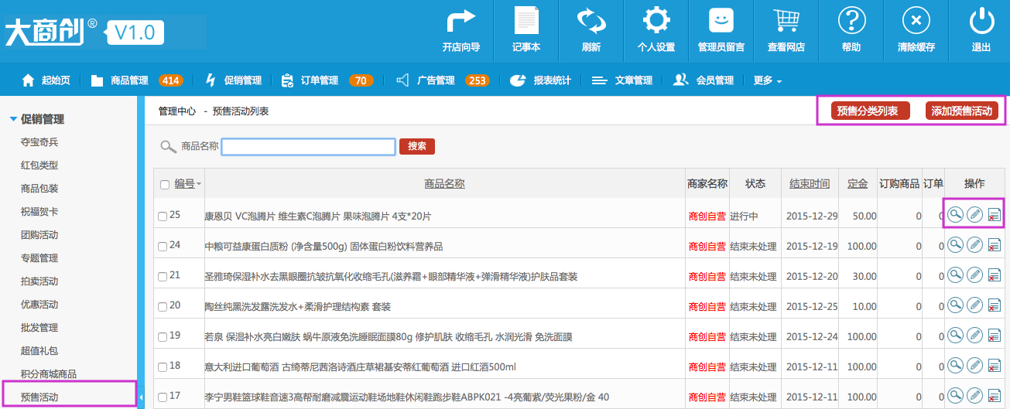The height and width of the screenshot is (409, 1010).
Task: Toggle the select-all checkbox beside 编号
Action: point(164,184)
